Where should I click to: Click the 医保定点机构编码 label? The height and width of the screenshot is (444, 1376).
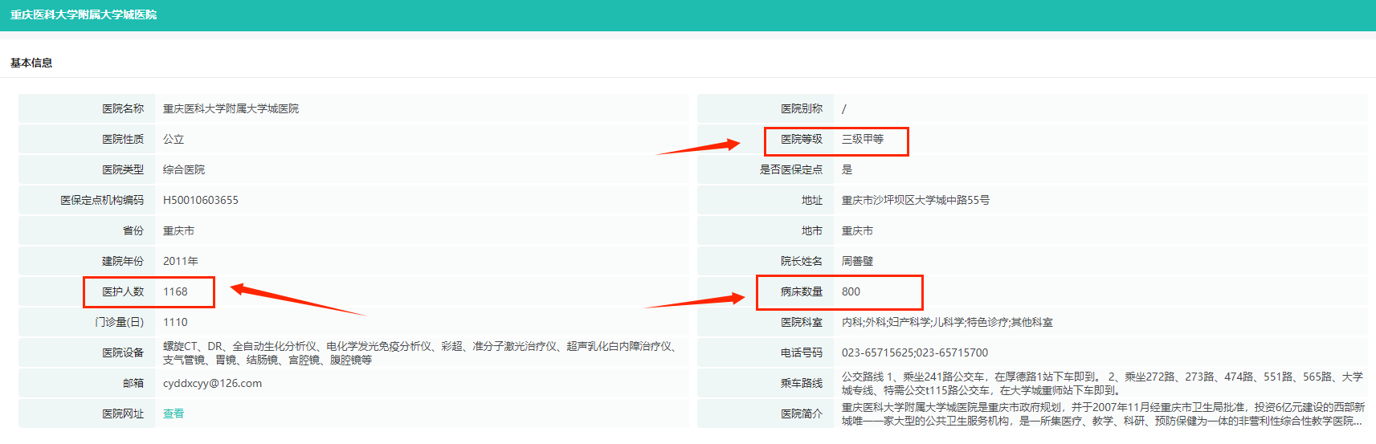pos(102,200)
